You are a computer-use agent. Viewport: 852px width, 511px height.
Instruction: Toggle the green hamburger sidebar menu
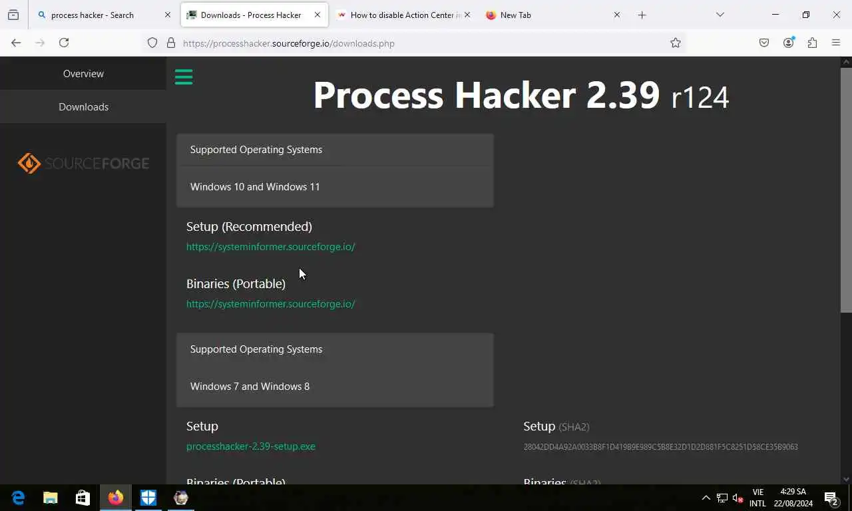pyautogui.click(x=184, y=77)
